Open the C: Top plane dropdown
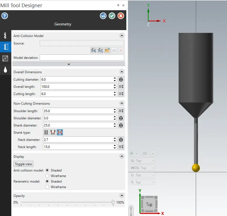The width and height of the screenshot is (227, 216). [143, 175]
